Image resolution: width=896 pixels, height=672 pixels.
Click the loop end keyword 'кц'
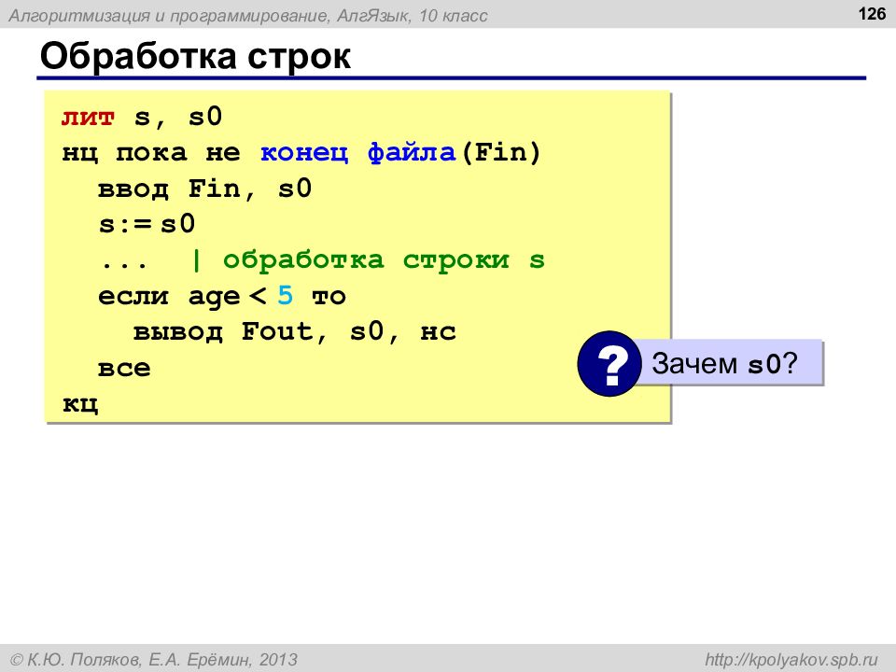point(80,403)
